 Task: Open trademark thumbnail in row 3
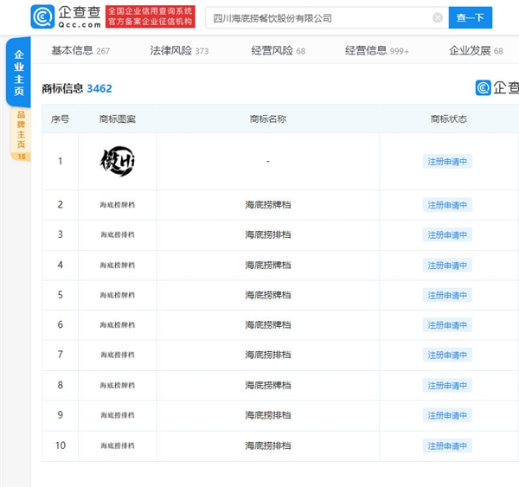[118, 234]
